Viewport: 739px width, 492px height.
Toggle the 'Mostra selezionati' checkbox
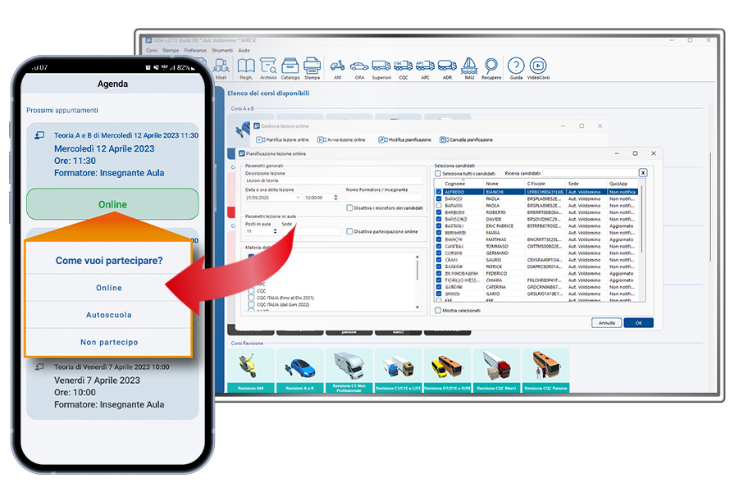tap(438, 311)
